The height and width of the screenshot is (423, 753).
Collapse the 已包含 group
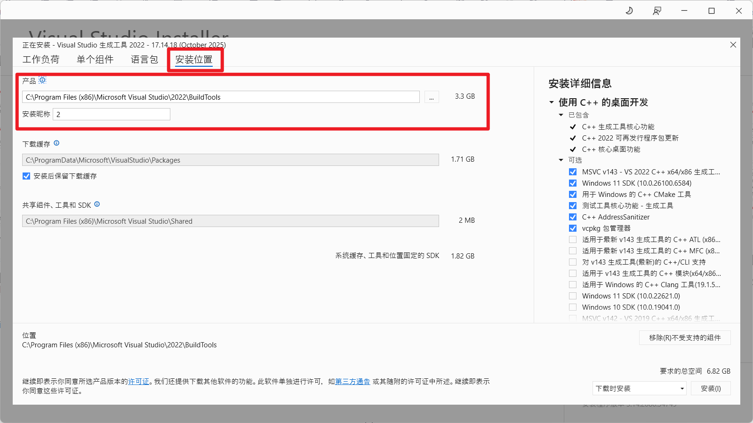561,115
